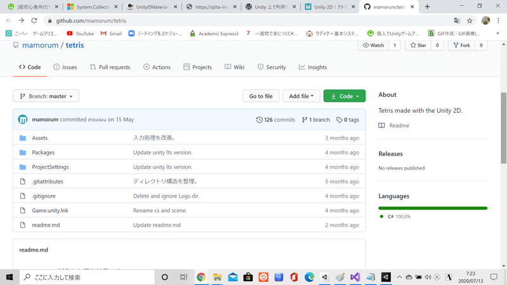507x285 pixels.
Task: Click the browser back arrow
Action: pos(9,21)
